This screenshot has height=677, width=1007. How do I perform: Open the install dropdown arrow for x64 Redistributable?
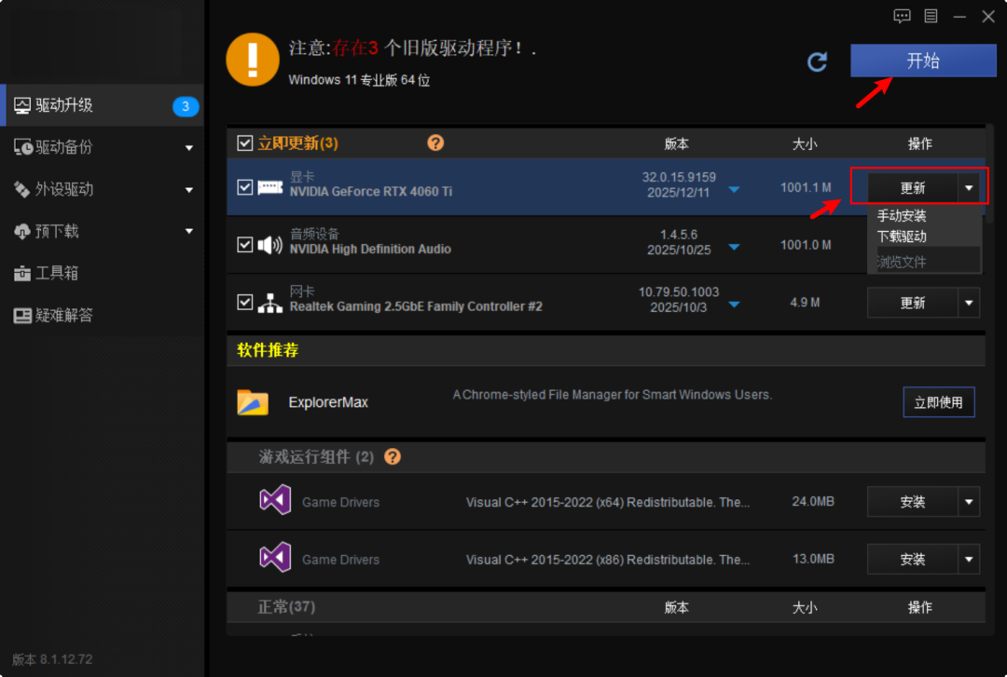click(x=969, y=502)
